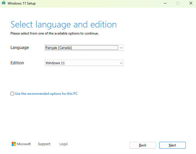
Task: Click the Edition field label
Action: point(17,63)
